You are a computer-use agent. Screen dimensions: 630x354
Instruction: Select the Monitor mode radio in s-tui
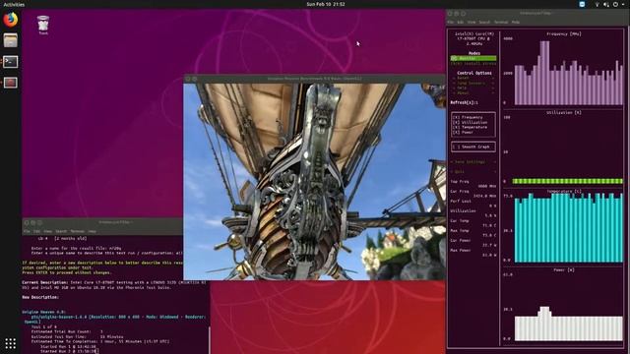(473, 59)
